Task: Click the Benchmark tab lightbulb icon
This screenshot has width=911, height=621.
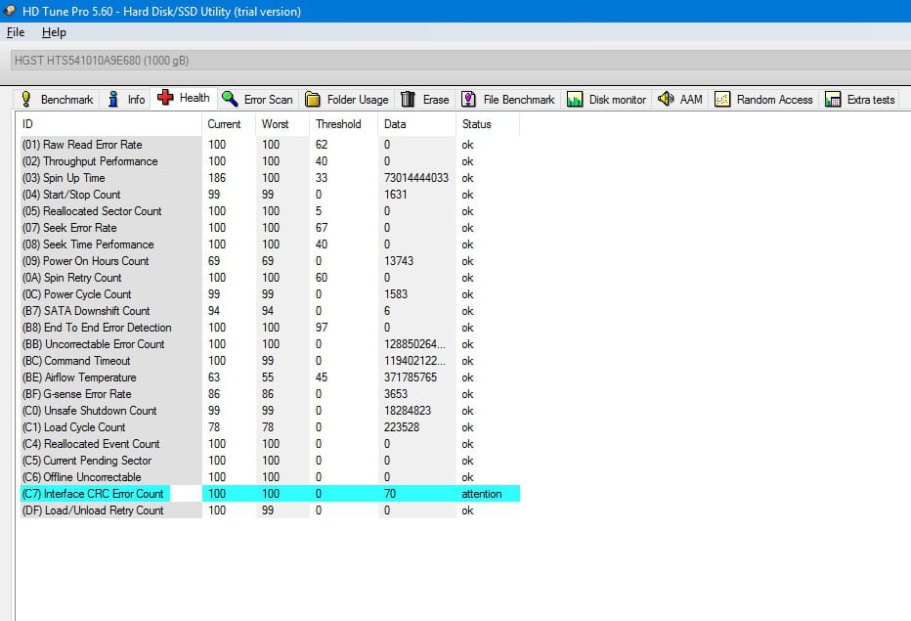Action: (x=25, y=99)
